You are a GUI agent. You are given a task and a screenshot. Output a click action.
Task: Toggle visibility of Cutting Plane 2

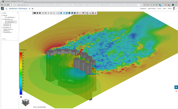click(x=6, y=23)
